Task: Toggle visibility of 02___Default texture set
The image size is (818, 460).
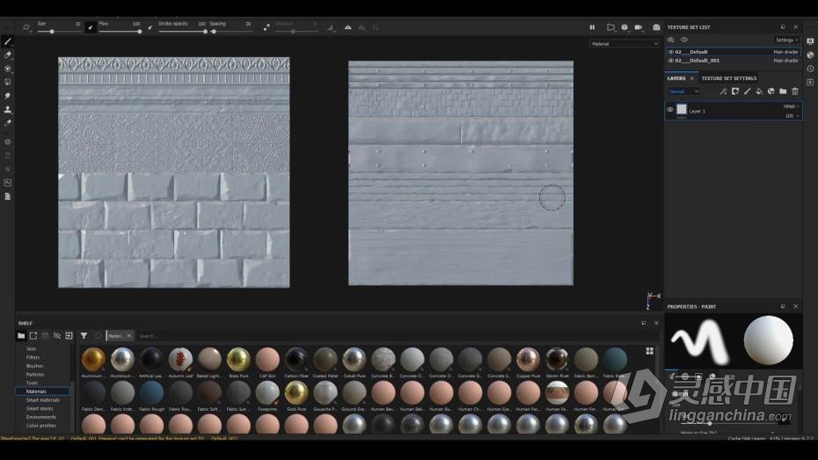Action: tap(671, 52)
